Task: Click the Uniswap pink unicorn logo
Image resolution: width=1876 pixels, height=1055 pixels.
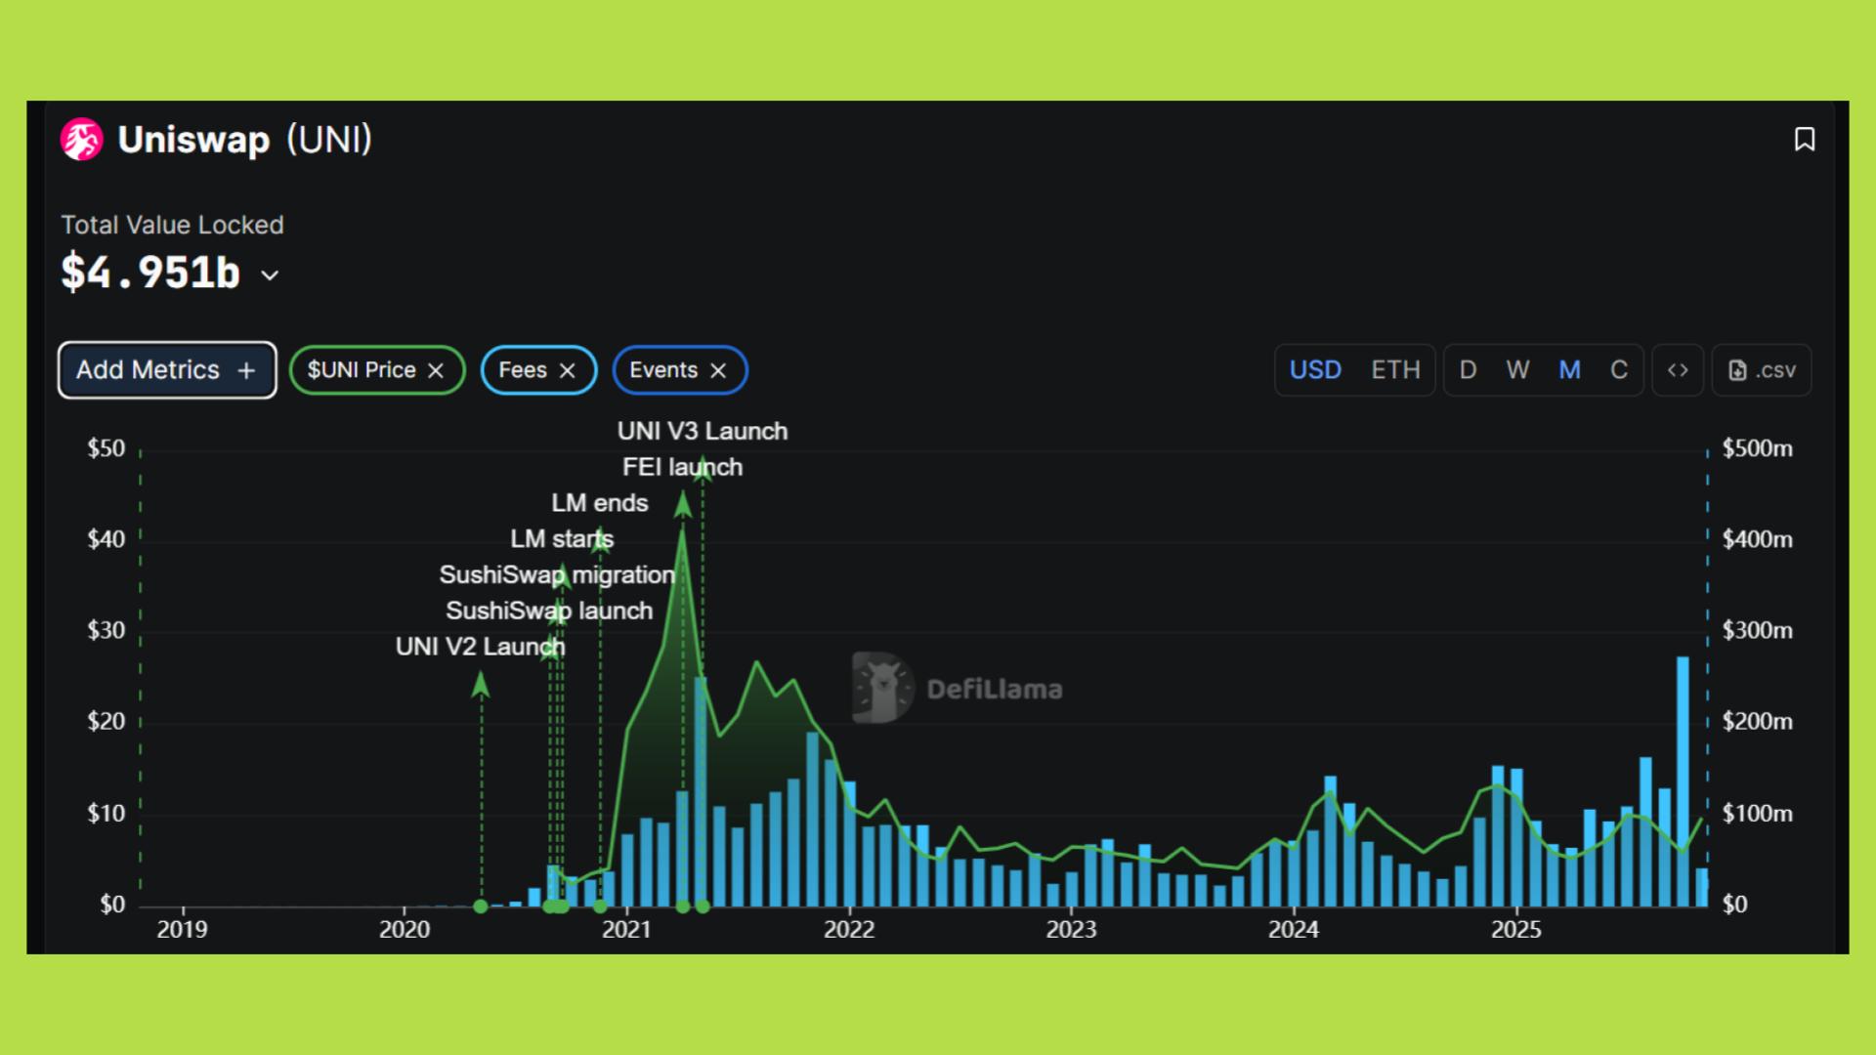Action: pyautogui.click(x=82, y=140)
